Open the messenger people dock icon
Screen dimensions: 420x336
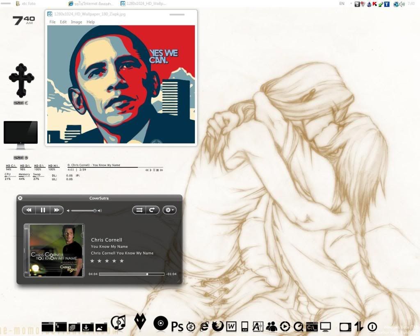pos(272,326)
